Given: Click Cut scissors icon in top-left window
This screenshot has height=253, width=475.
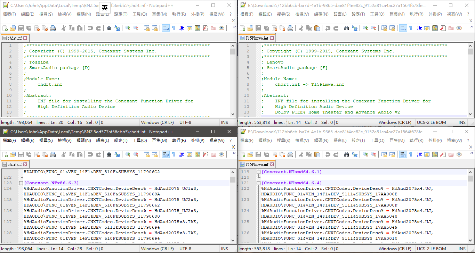Looking at the screenshot, I should pos(64,28).
